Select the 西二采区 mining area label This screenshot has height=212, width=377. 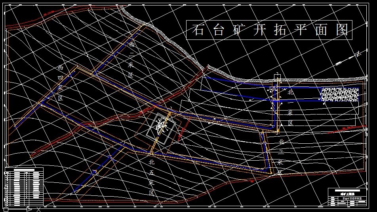(x=131, y=60)
